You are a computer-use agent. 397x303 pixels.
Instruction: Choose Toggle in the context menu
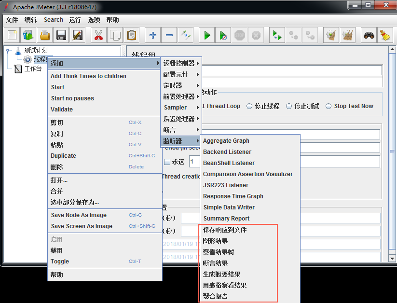click(105, 262)
